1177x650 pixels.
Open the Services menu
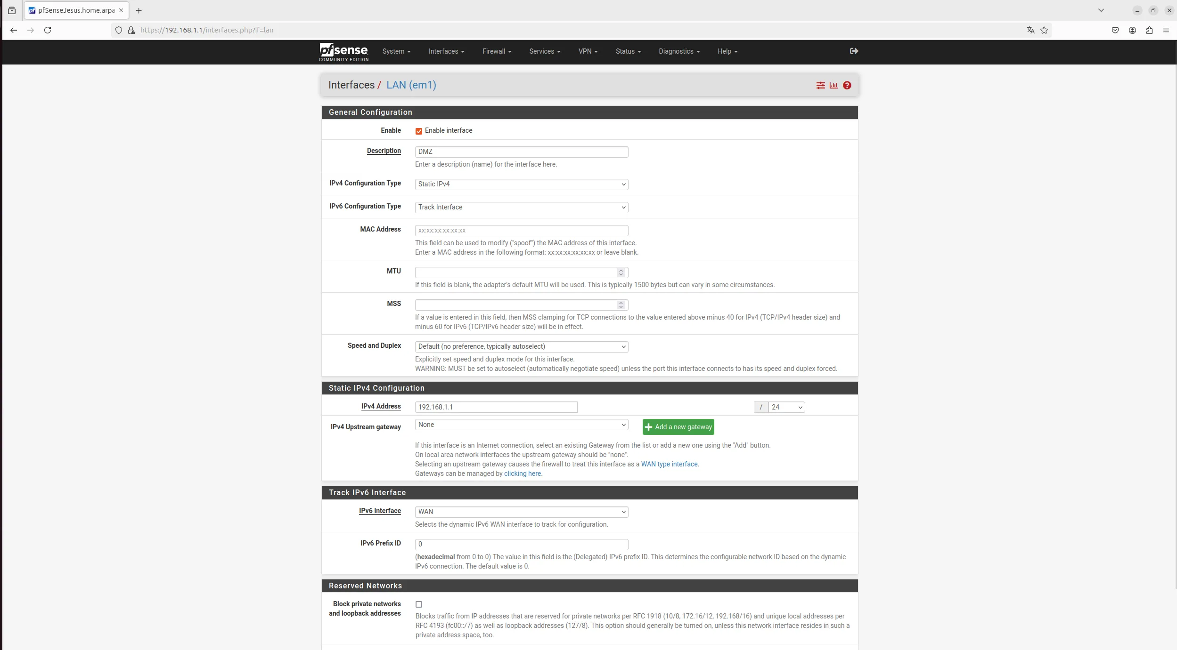[545, 51]
